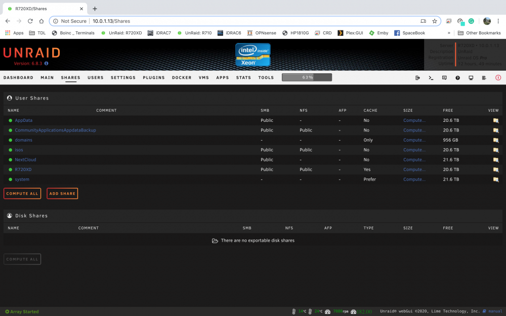Open the iDRAC7 bookmark

pos(159,33)
